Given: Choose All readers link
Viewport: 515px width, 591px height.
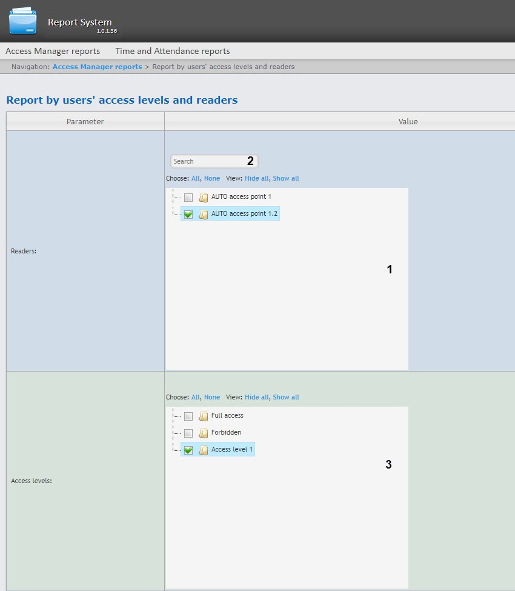Looking at the screenshot, I should coord(195,179).
